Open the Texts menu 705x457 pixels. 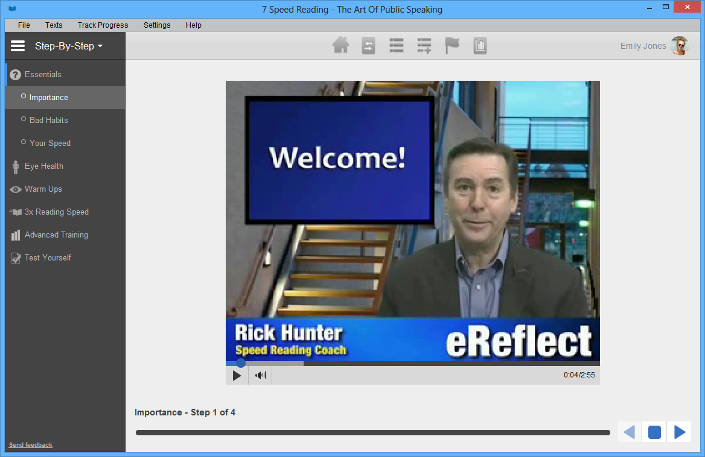(x=54, y=25)
